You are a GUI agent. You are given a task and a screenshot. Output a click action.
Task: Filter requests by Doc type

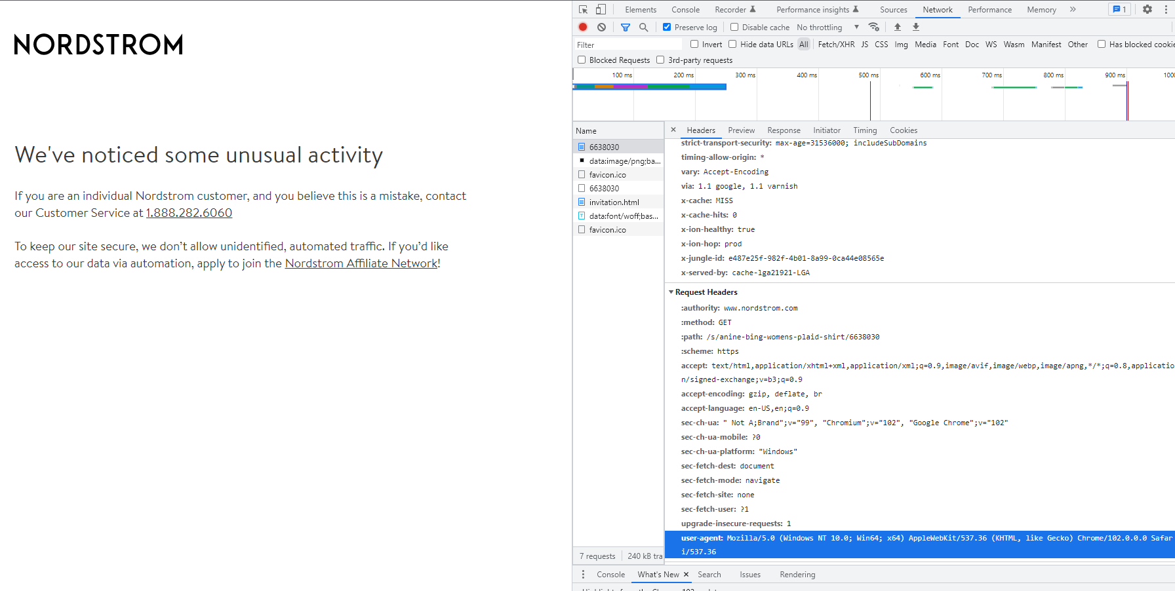point(972,44)
